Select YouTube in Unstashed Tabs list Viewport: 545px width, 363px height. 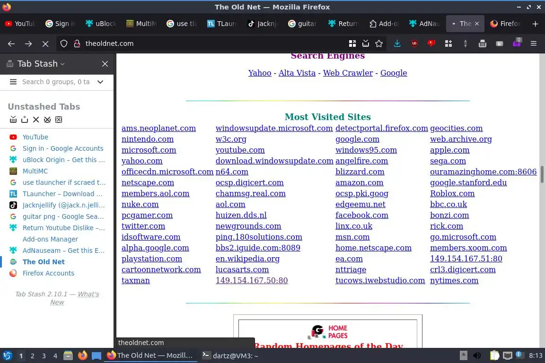coord(35,137)
